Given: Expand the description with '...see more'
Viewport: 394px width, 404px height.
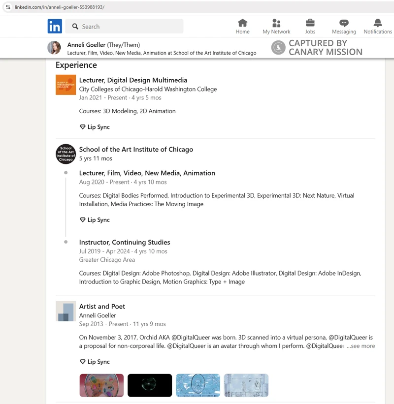Looking at the screenshot, I should (361, 346).
